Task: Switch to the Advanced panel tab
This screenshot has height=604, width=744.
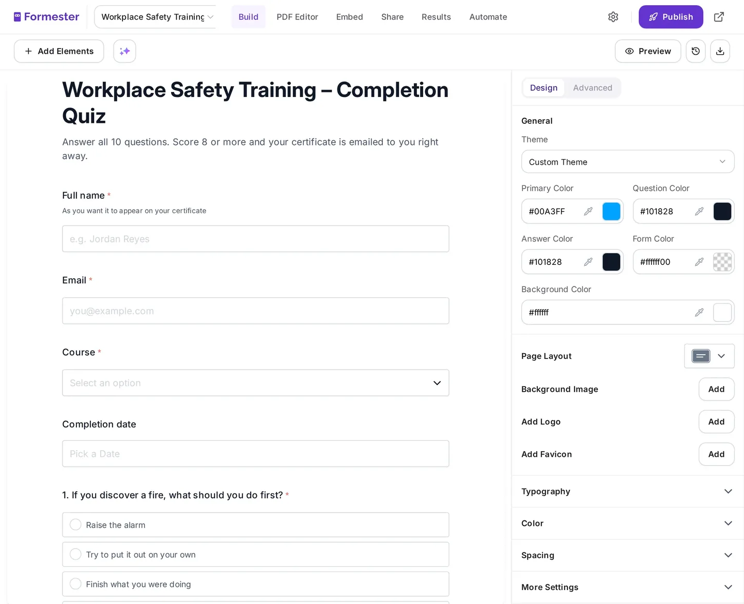Action: [x=593, y=88]
